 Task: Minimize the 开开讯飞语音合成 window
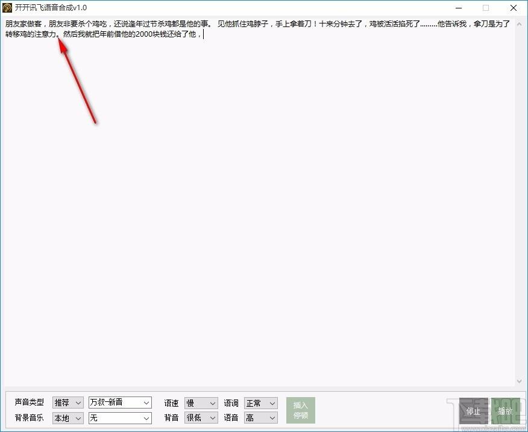459,8
